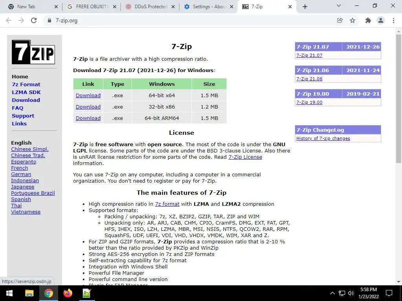Switch language to Spanish

pos(21,199)
